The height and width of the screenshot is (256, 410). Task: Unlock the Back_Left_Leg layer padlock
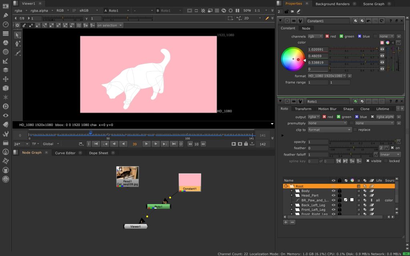340,205
